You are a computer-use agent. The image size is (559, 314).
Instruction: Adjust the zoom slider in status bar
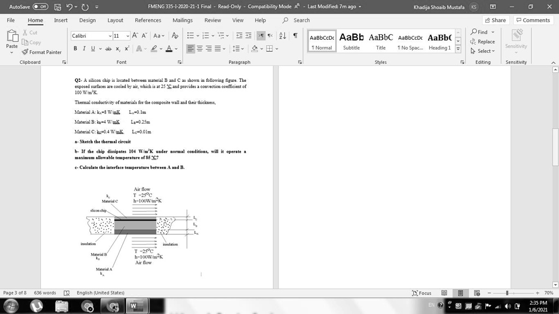(508, 293)
